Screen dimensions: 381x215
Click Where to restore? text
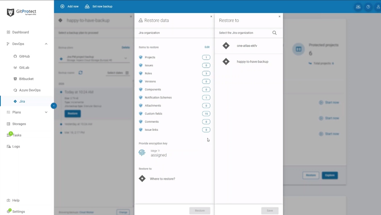(x=162, y=179)
